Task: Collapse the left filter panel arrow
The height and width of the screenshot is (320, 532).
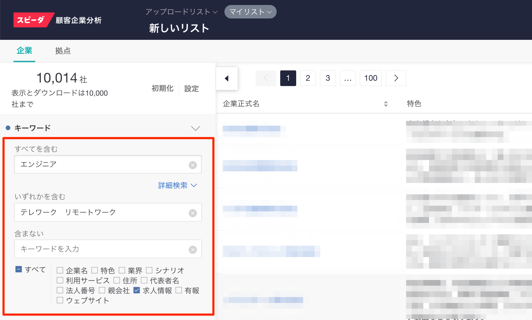Action: pos(227,79)
